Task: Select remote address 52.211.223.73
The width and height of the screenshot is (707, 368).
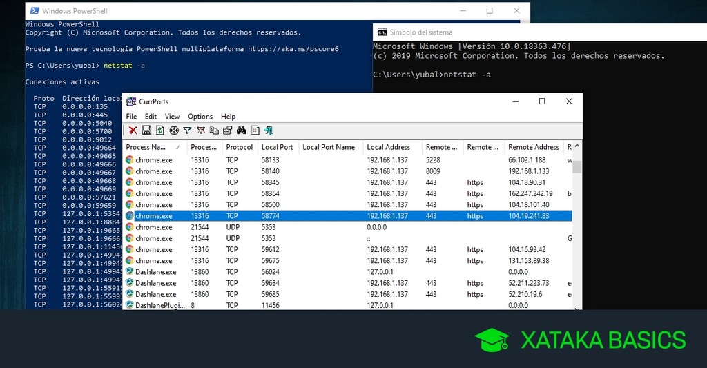Action: point(529,283)
